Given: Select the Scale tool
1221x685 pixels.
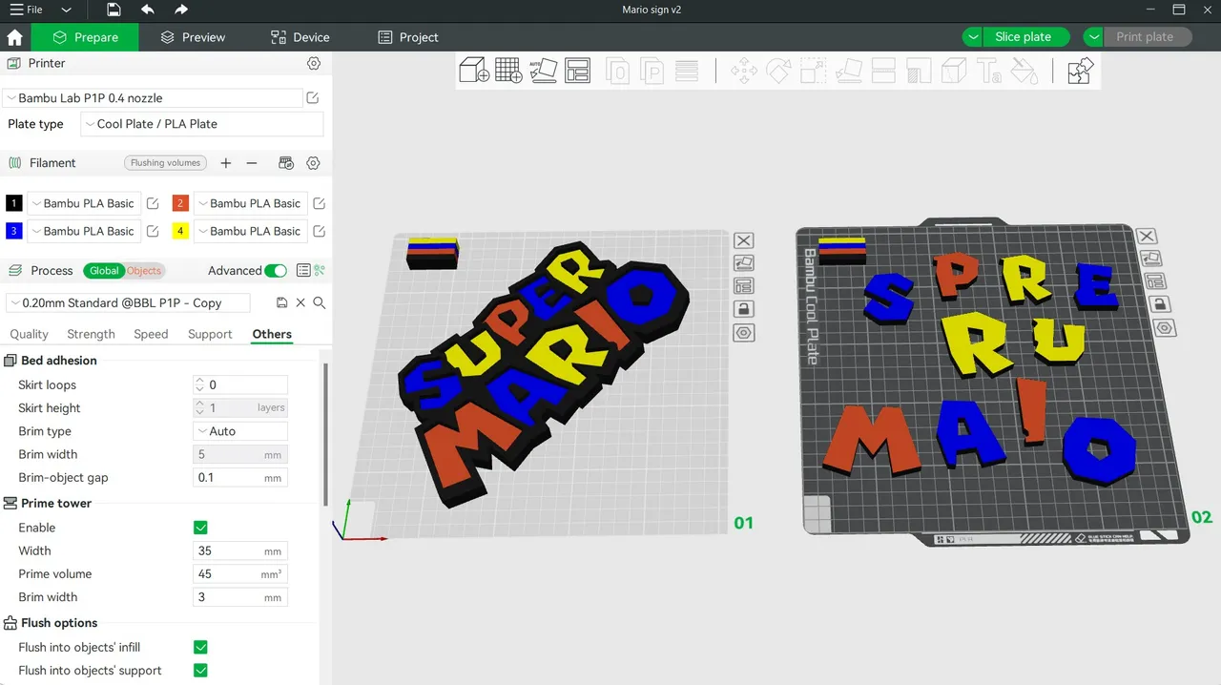Looking at the screenshot, I should 812,70.
